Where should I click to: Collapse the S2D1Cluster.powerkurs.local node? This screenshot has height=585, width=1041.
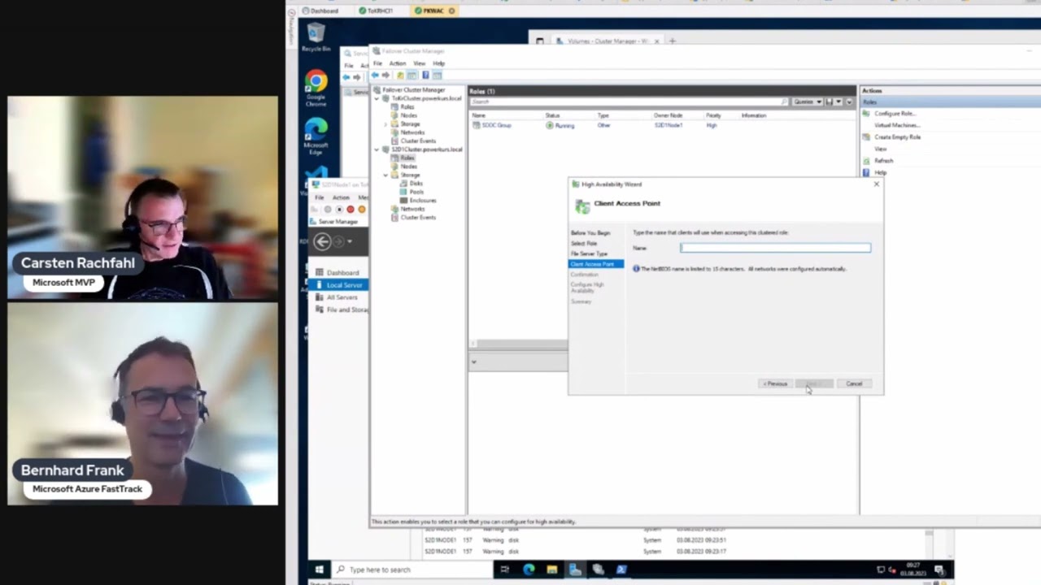point(377,149)
